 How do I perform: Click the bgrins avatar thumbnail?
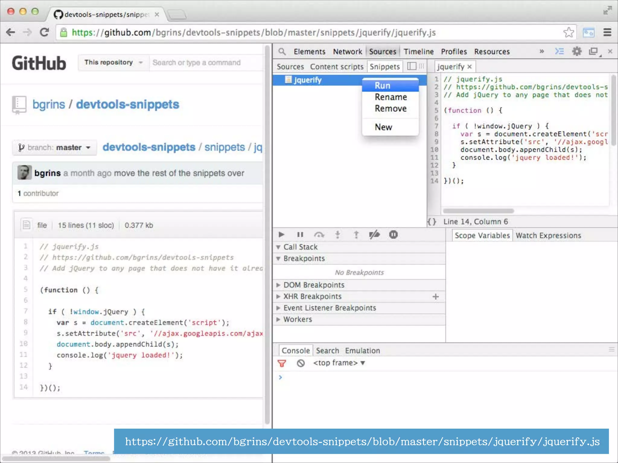point(24,173)
